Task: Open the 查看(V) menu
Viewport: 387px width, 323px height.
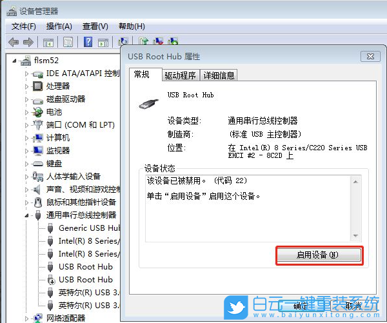Action: click(x=95, y=26)
